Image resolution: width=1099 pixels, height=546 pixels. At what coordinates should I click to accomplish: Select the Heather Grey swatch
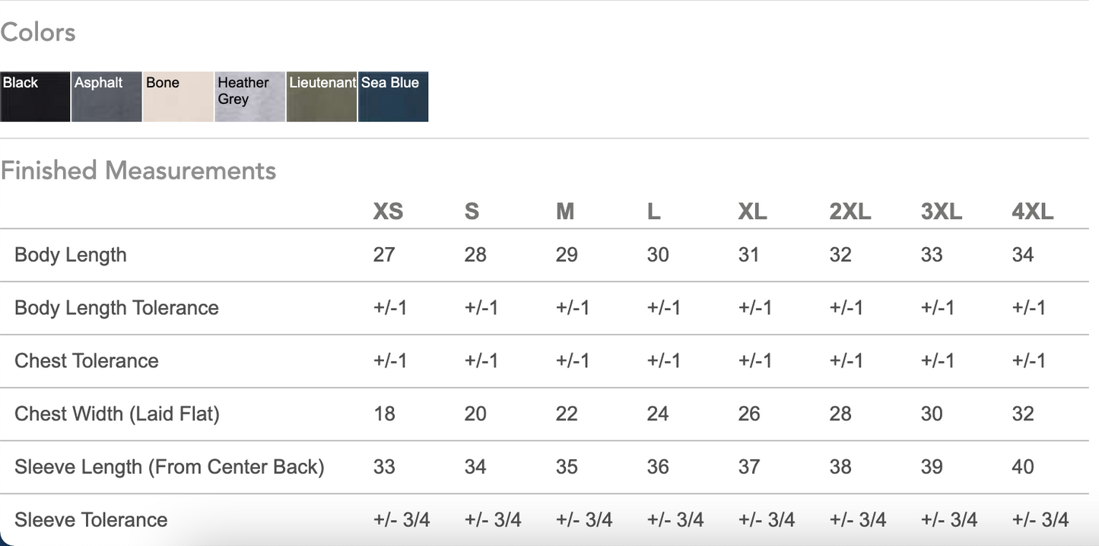[x=249, y=97]
